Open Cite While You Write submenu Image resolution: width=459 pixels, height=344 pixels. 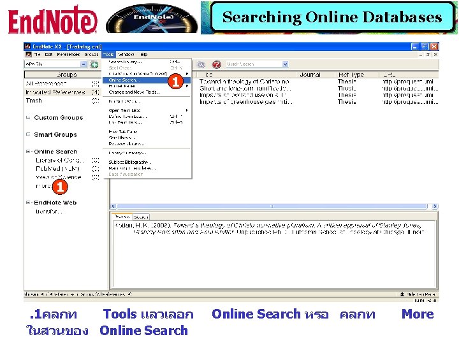point(147,74)
